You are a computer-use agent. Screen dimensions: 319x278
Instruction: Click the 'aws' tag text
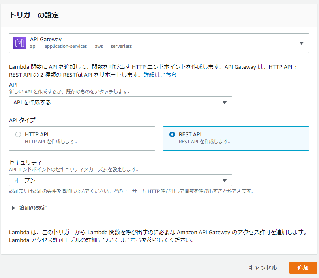(99, 47)
